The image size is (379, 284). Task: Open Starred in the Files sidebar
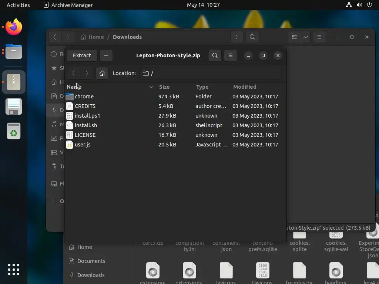[x=57, y=68]
